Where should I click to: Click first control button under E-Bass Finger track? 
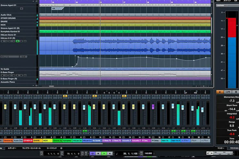pyautogui.click(x=2, y=75)
